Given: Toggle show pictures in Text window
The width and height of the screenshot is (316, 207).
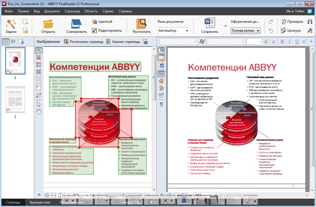Looking at the screenshot, I should tap(161, 50).
